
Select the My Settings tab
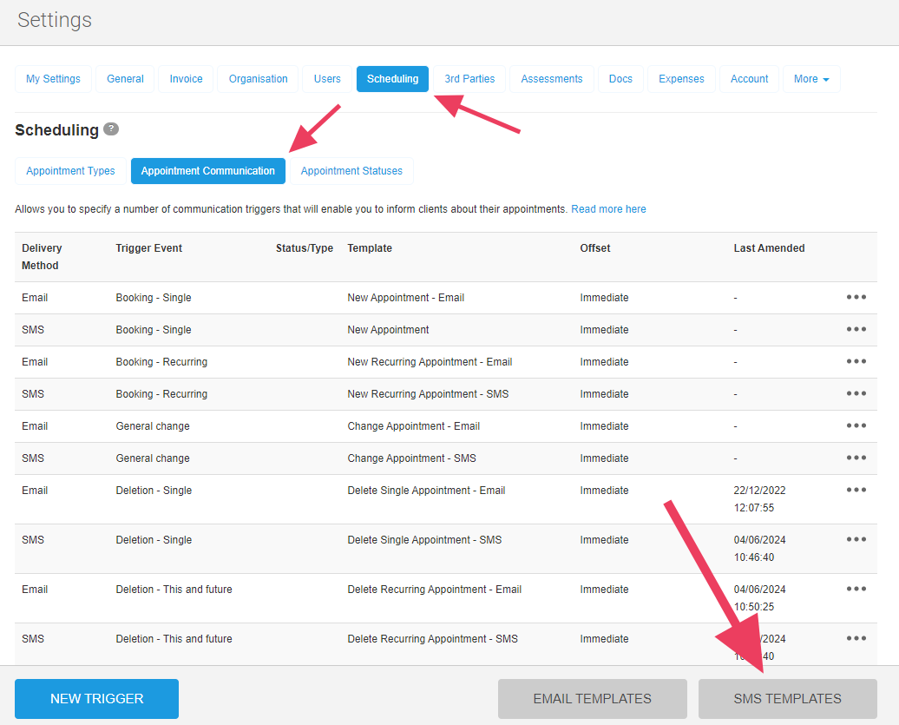53,79
